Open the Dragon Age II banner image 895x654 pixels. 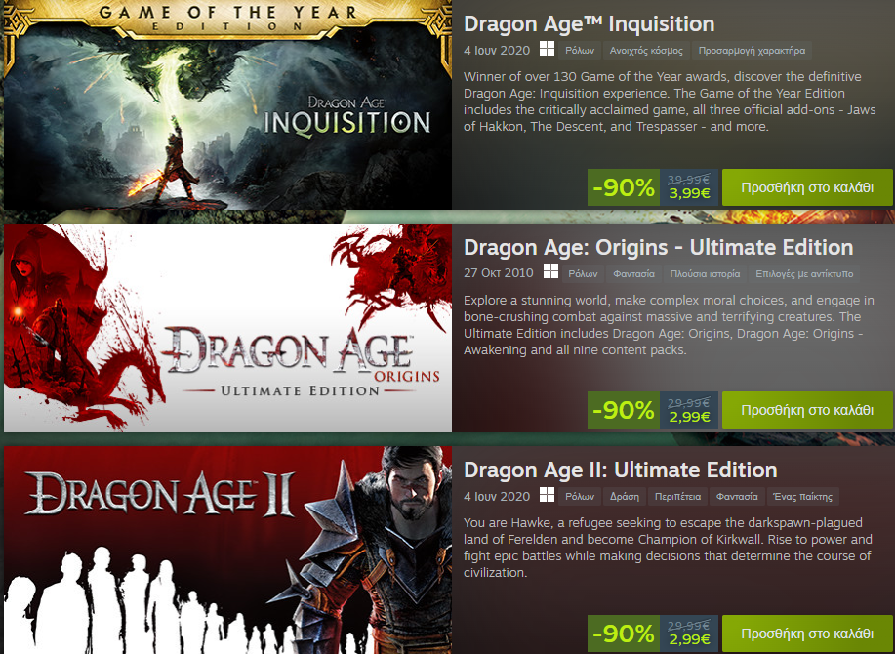coord(227,551)
